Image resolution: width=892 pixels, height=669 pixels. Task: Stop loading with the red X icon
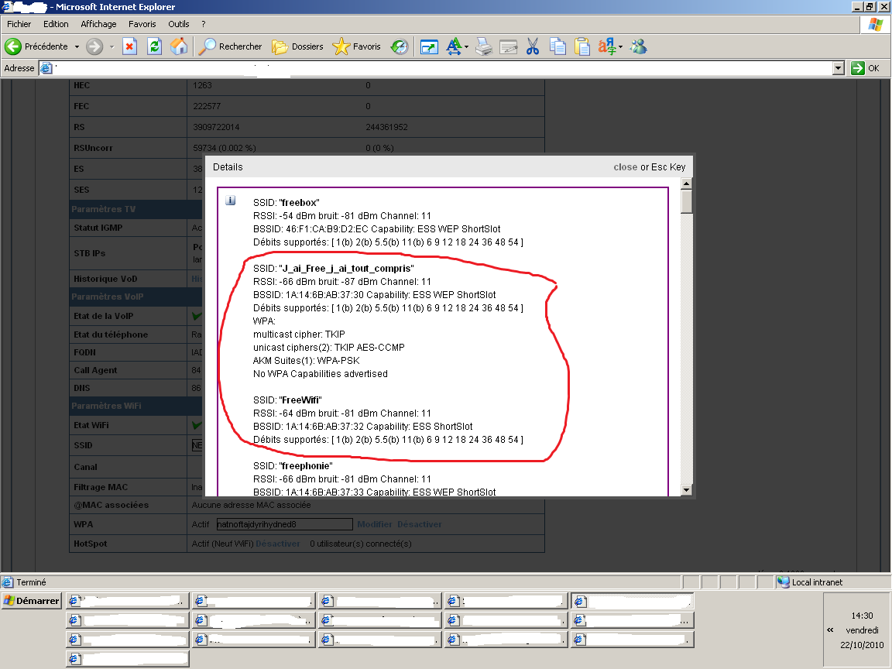click(130, 46)
